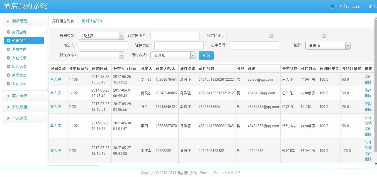This screenshot has height=177, width=377.
Task: Open the 性别 dropdown
Action: 328,46
